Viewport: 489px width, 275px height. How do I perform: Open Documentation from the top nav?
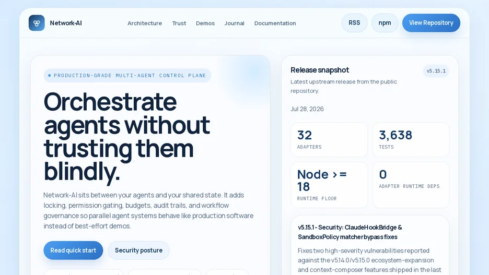pos(275,23)
